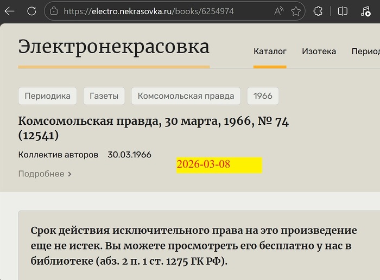Select the Газеты breadcrumb tag
Viewport: 380px width, 280px height.
tap(104, 96)
